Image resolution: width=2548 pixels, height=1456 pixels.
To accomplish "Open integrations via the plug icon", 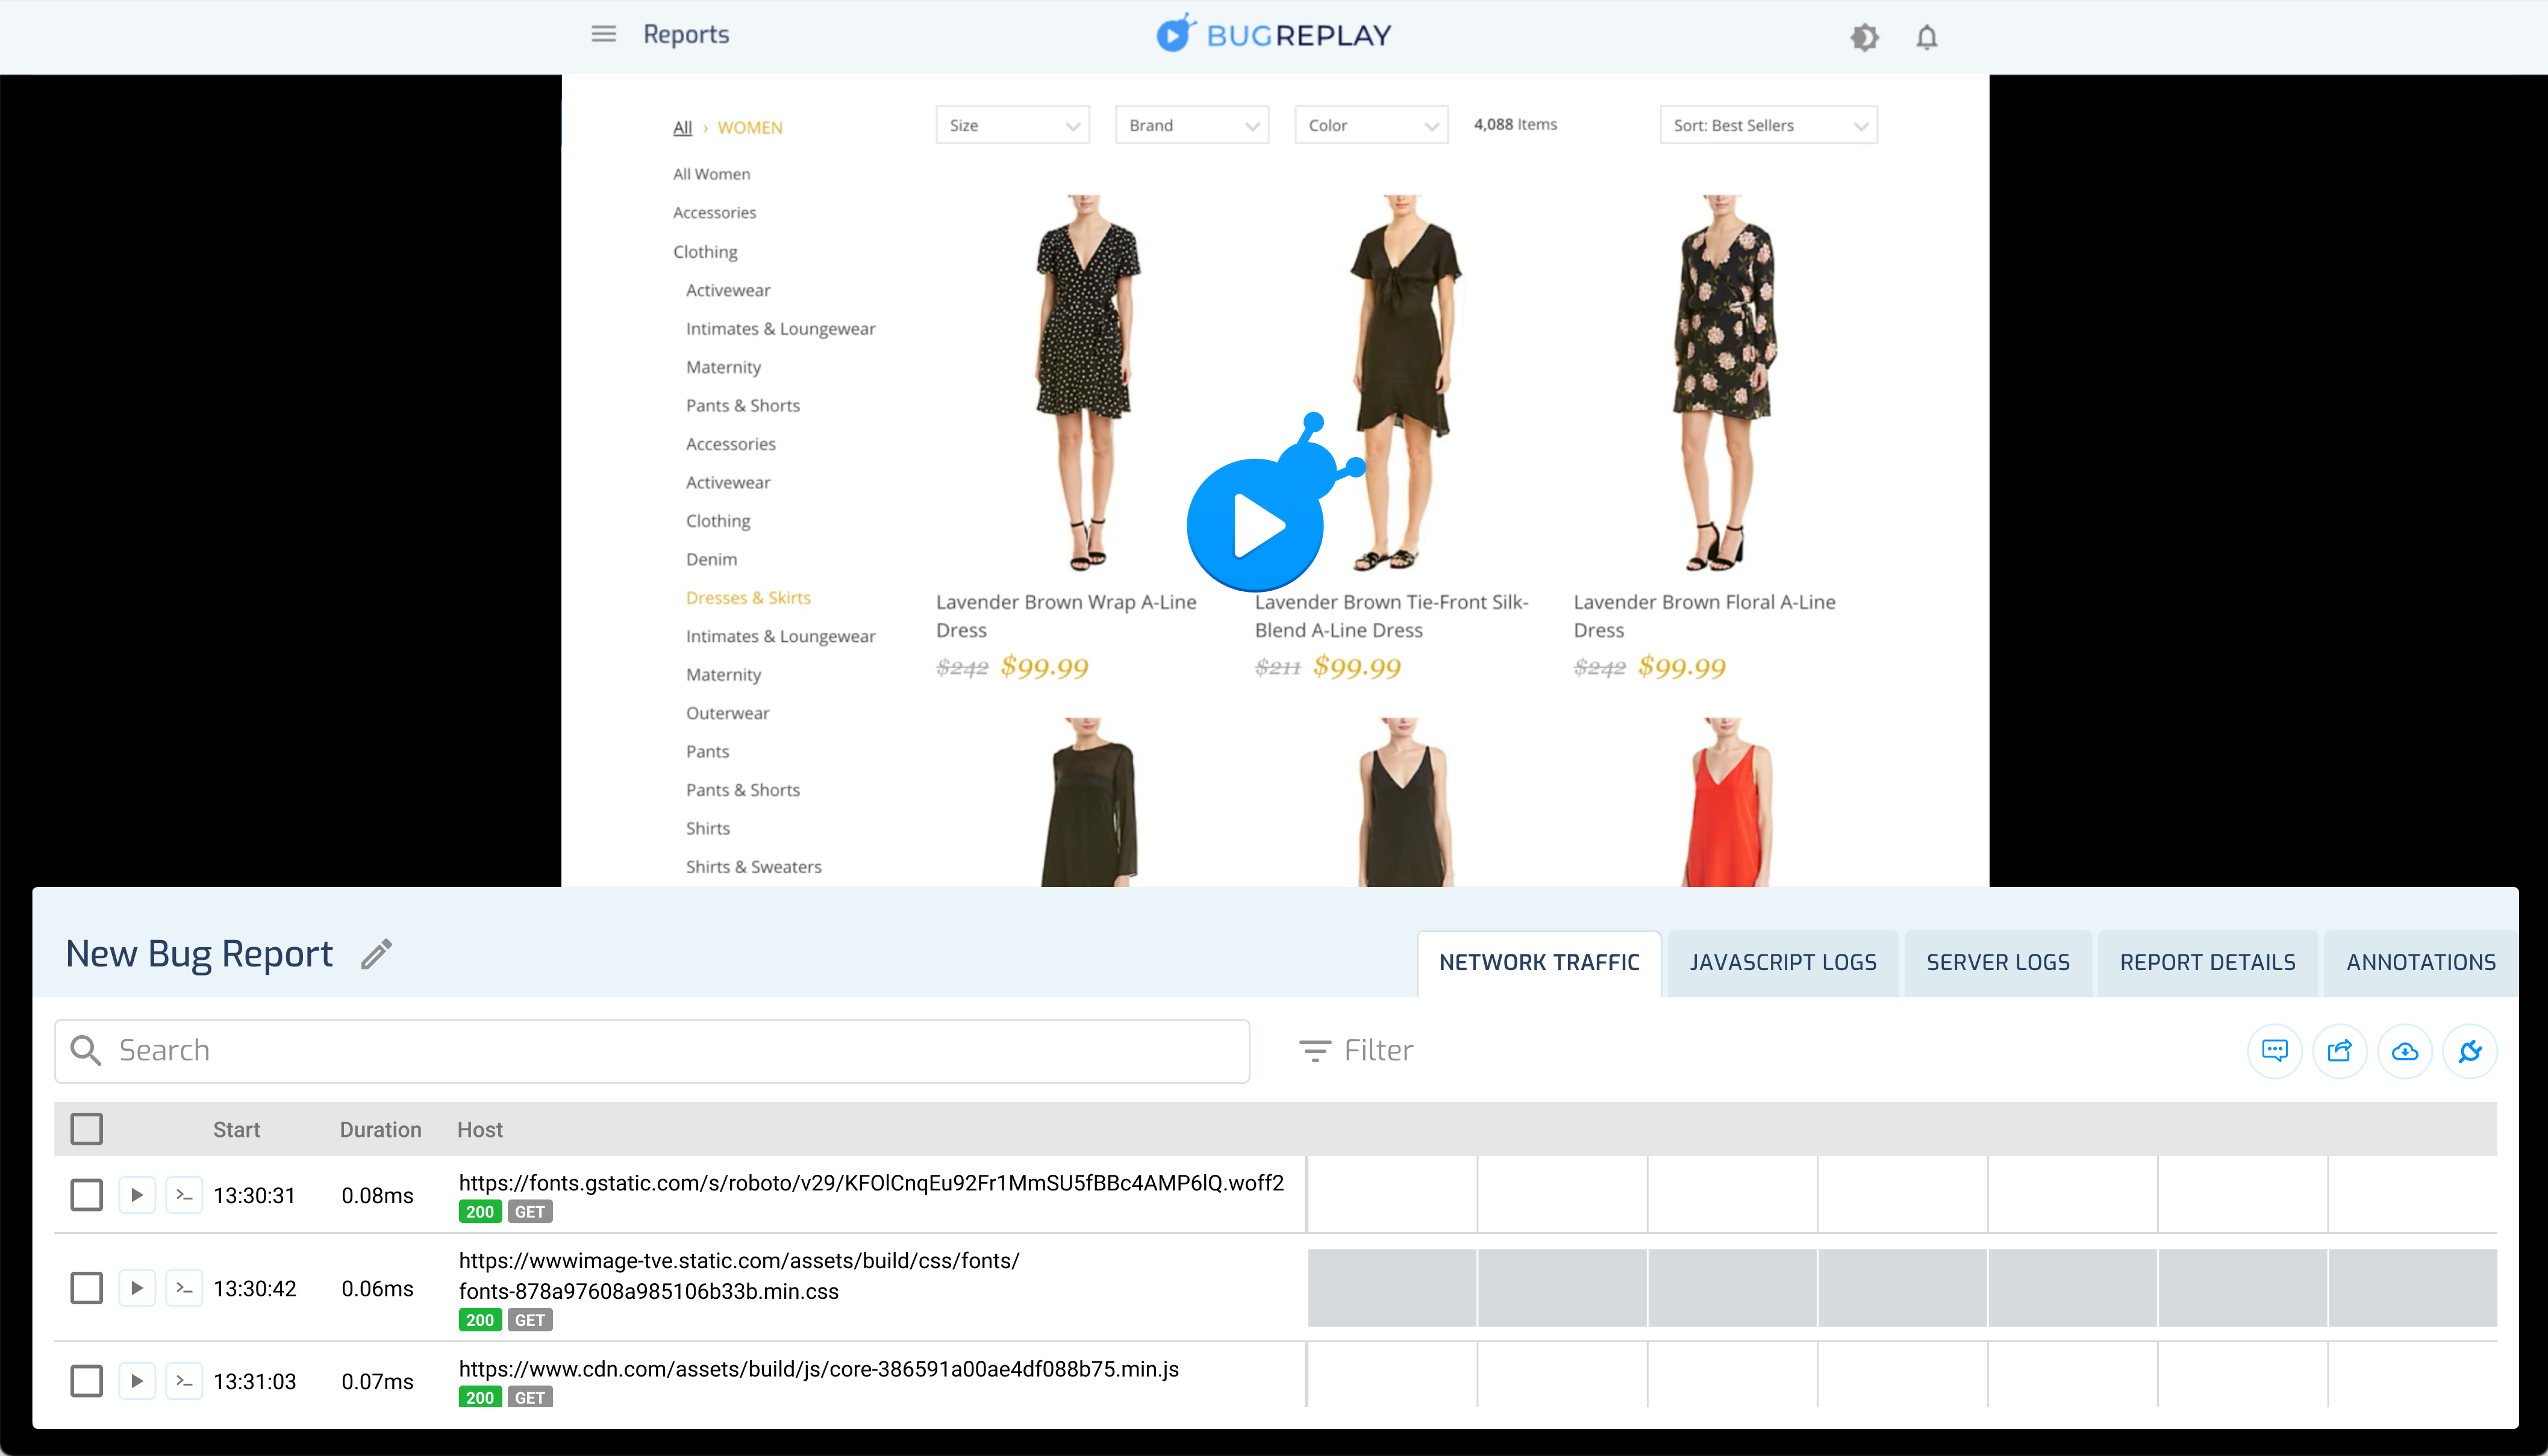I will 2470,1050.
